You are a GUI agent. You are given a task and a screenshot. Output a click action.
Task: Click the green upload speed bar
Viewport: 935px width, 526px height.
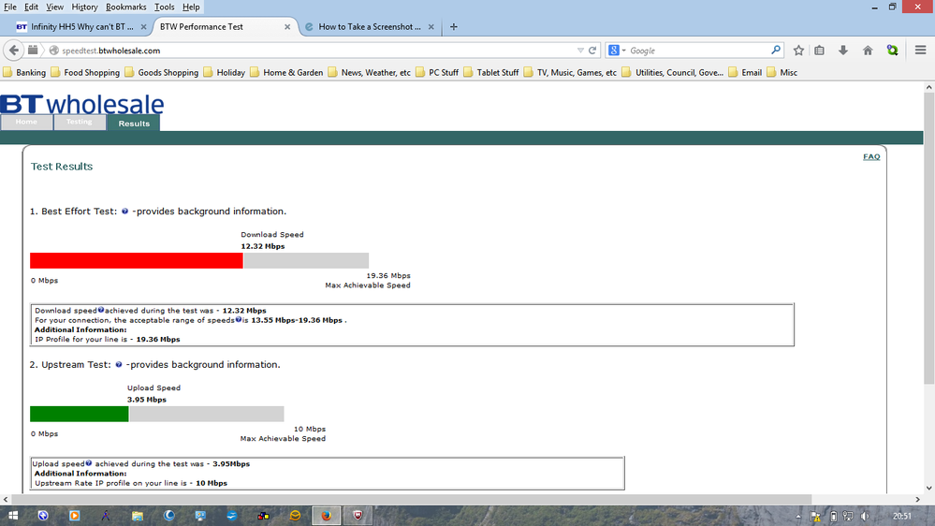[80, 414]
